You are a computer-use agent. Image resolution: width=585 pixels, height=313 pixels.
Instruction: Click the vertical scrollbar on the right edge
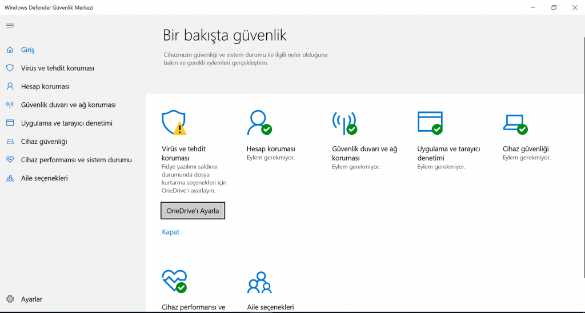(x=583, y=156)
